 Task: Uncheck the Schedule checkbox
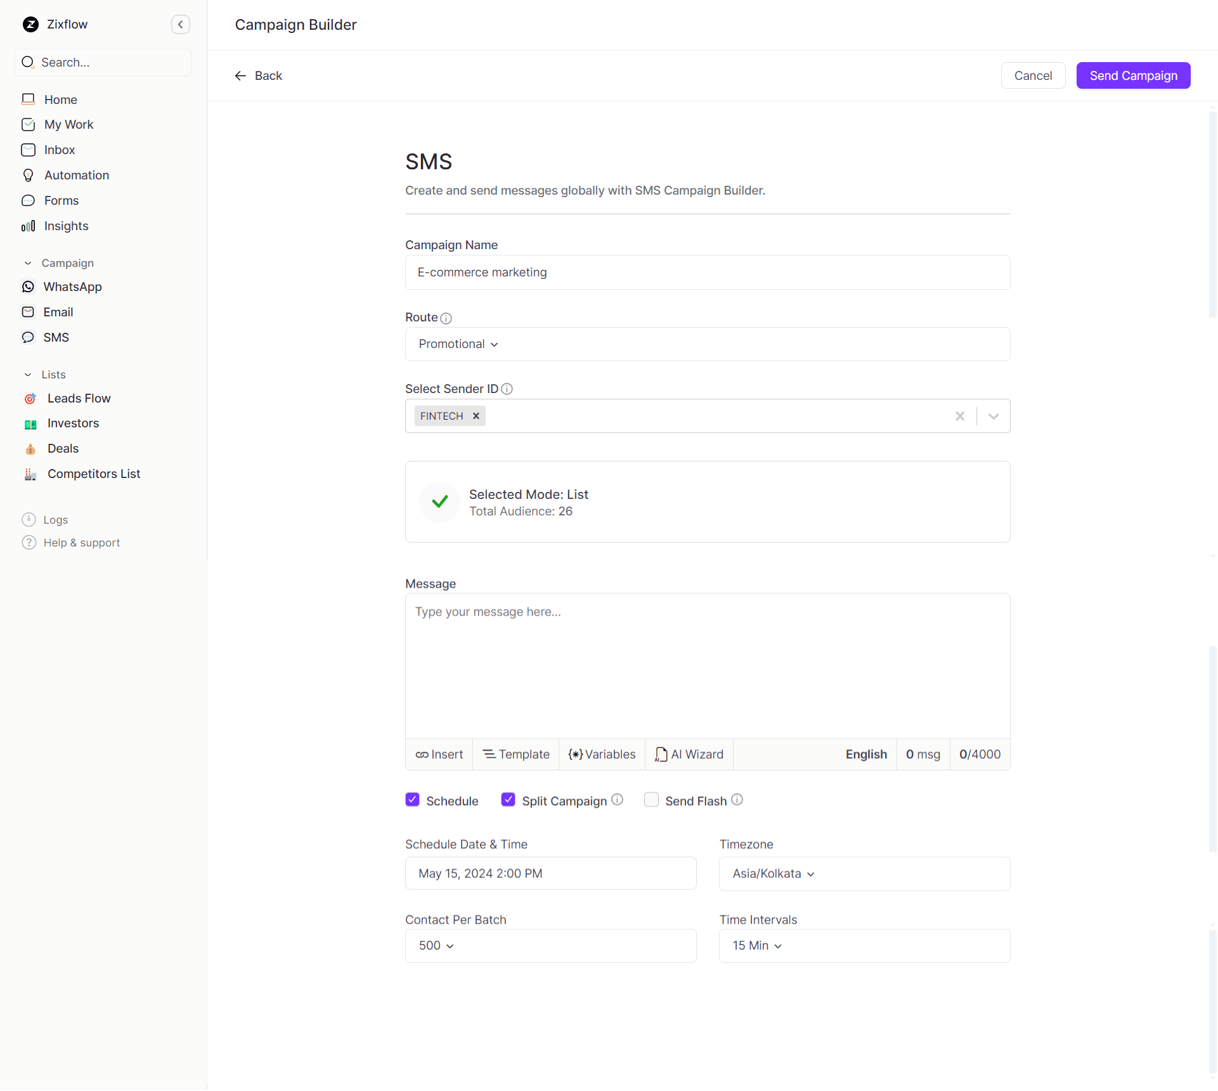[x=413, y=800]
